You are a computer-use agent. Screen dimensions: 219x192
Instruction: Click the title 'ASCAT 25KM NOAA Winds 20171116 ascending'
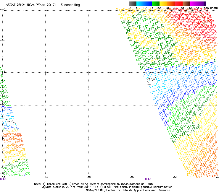coord(43,5)
